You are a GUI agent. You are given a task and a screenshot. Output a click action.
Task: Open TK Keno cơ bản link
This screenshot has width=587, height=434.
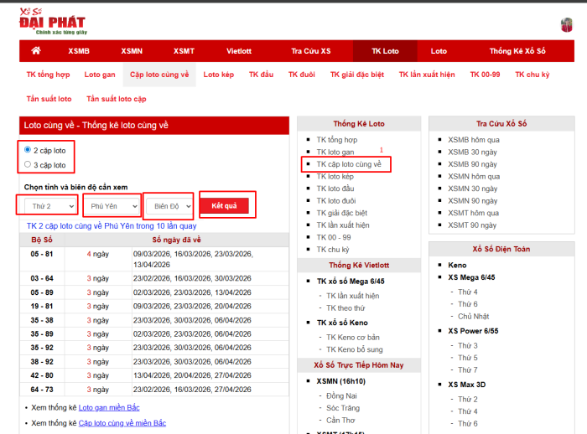tap(353, 337)
